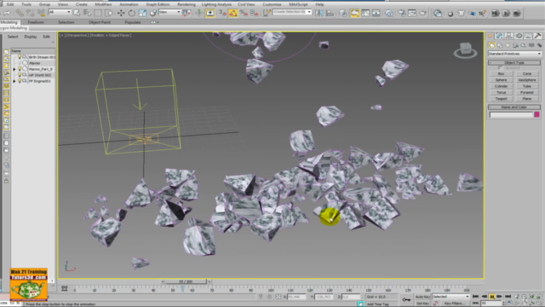Select the Rotate transform tool
Screen dimensions: 545x307
[x=131, y=13]
